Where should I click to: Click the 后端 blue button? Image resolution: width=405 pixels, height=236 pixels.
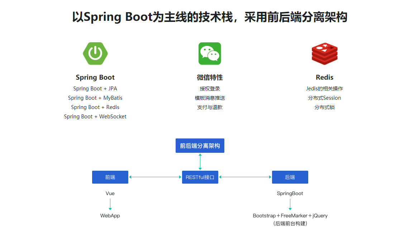pos(290,177)
